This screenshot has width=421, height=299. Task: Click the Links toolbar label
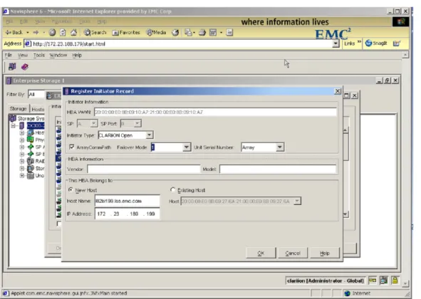(349, 43)
